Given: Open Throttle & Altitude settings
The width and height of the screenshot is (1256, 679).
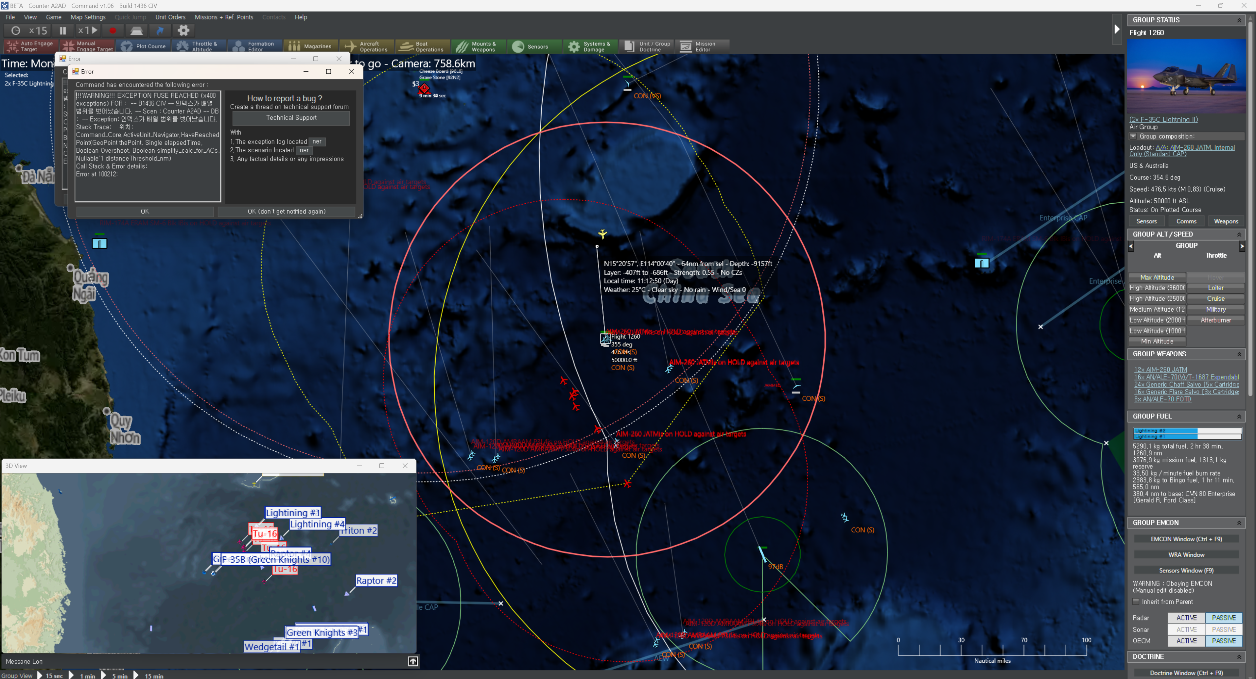Looking at the screenshot, I should (199, 46).
